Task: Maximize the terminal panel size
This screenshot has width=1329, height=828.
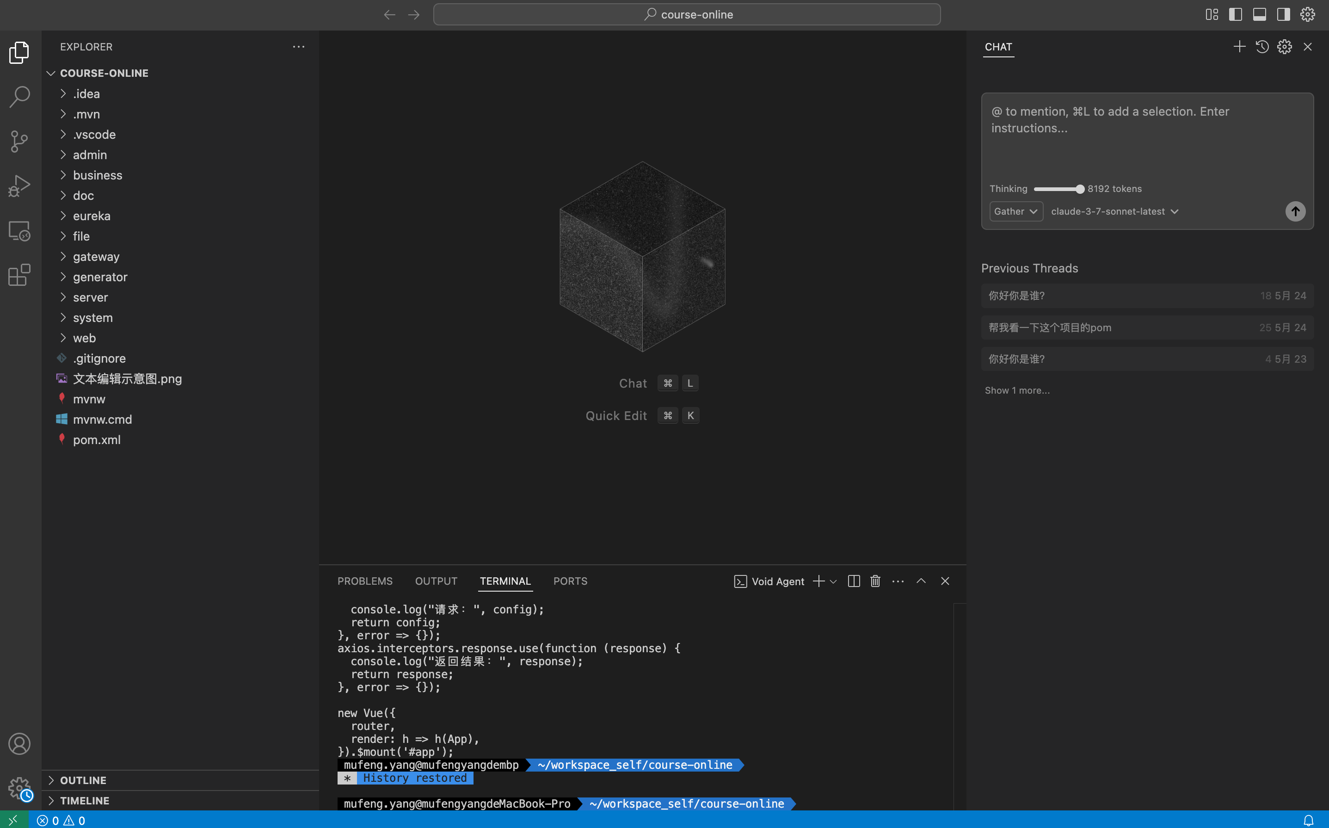Action: [921, 581]
